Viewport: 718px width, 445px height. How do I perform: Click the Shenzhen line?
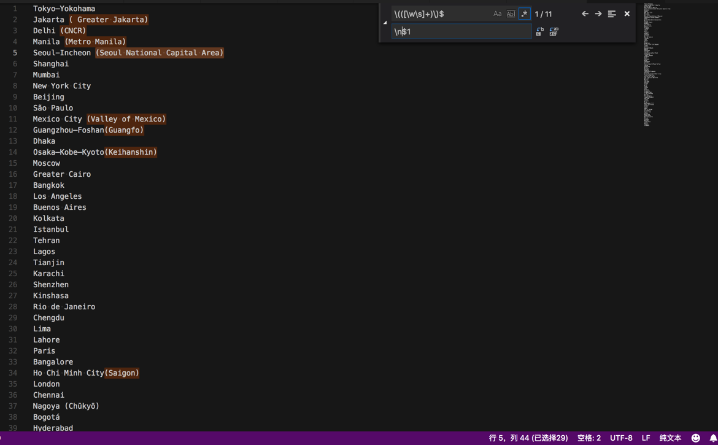[x=51, y=284]
